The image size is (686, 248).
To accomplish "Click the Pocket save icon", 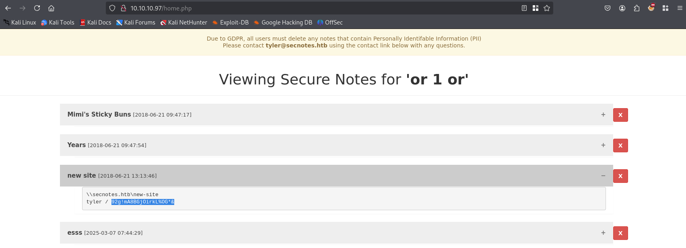I will (x=608, y=8).
